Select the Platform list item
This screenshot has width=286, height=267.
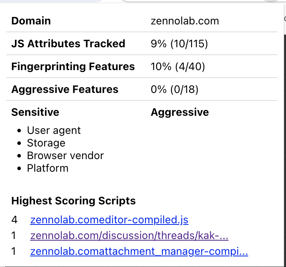(x=48, y=168)
